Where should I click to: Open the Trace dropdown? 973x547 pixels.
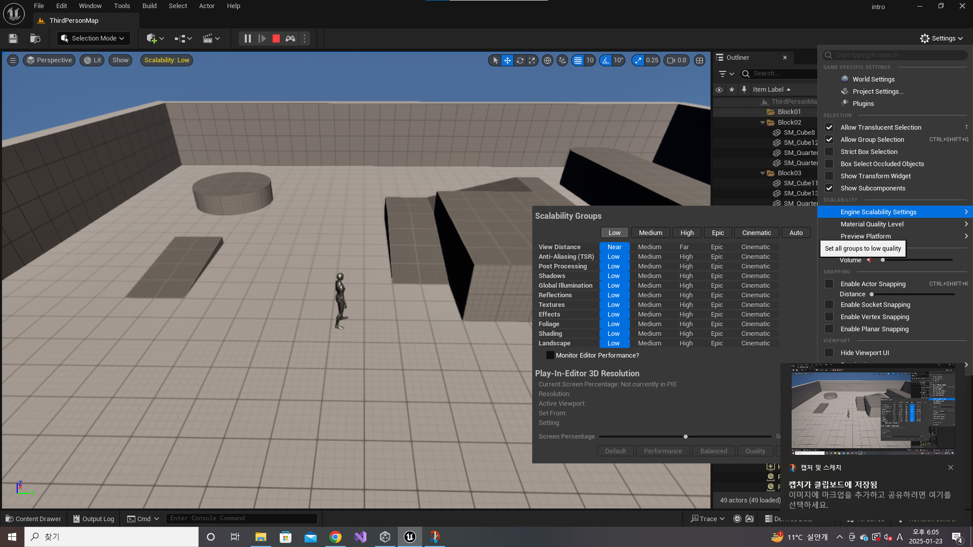(x=708, y=519)
